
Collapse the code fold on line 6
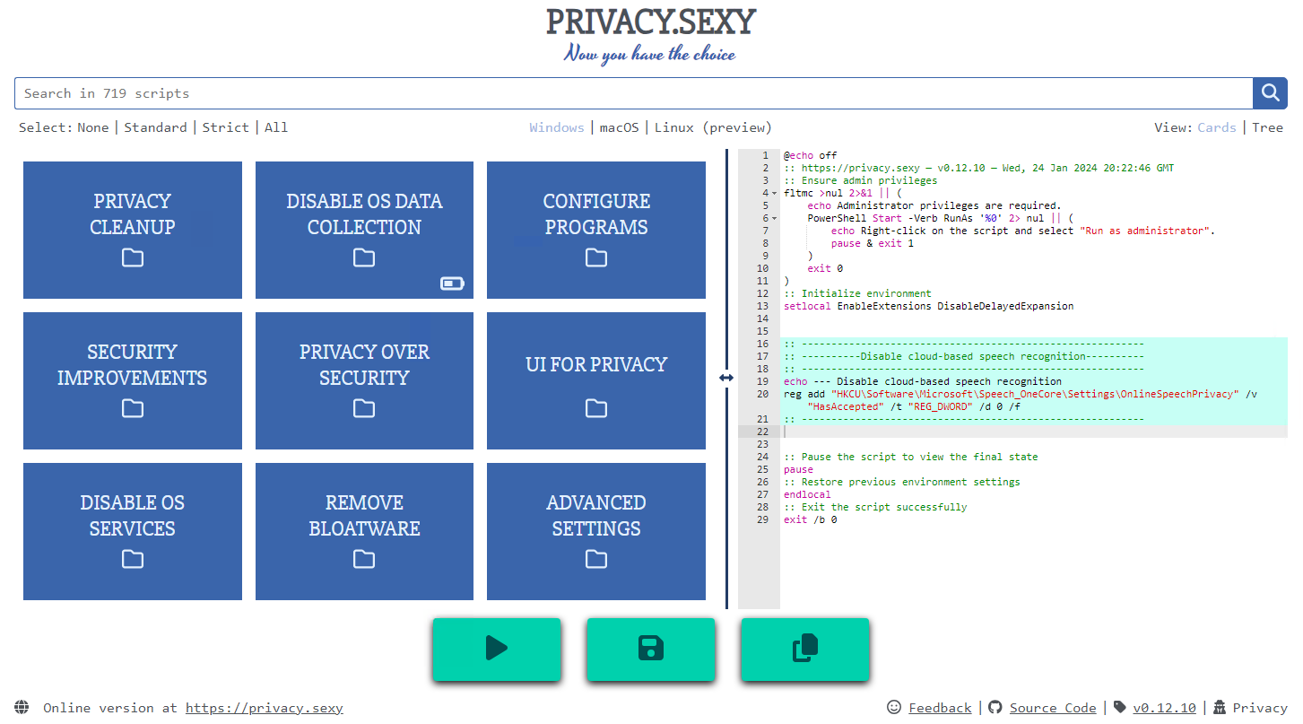(x=773, y=217)
